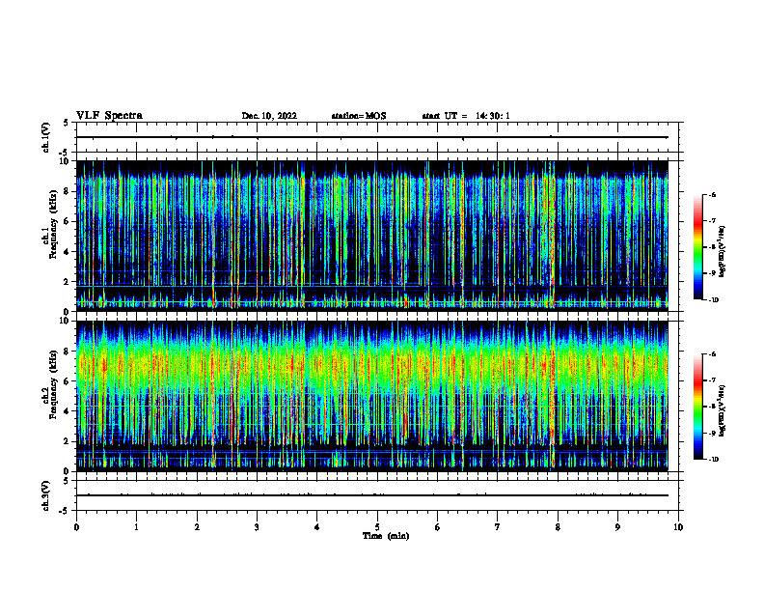Click time axis tick label "2"

coord(197,527)
